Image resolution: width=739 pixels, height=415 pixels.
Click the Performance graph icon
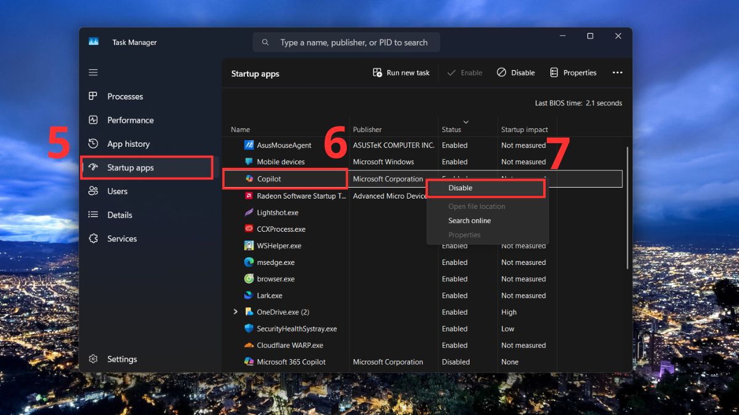pos(93,120)
